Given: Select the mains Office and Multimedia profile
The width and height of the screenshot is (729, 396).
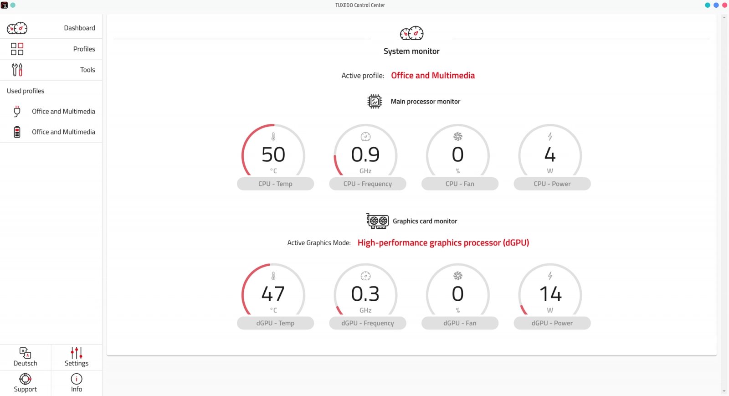Looking at the screenshot, I should point(51,111).
